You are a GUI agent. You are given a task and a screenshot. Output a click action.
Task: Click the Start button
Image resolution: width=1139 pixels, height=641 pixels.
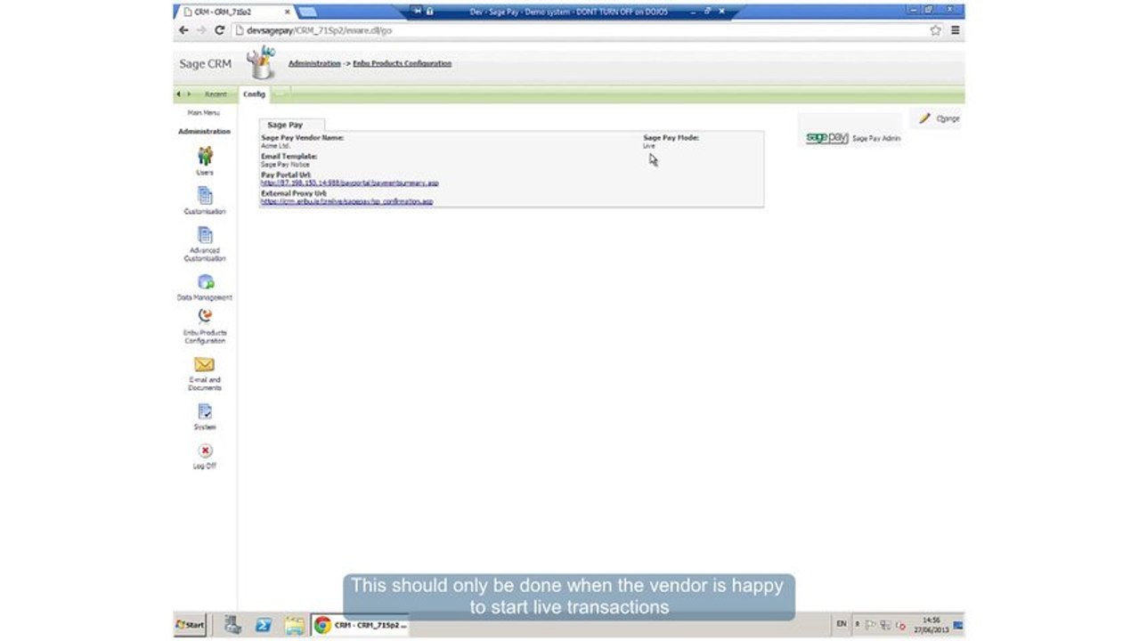click(191, 625)
